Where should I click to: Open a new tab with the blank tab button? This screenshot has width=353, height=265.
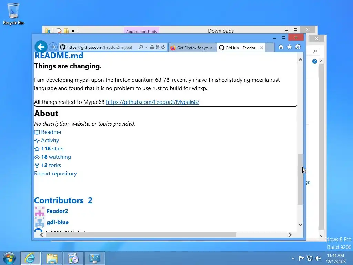coord(270,48)
